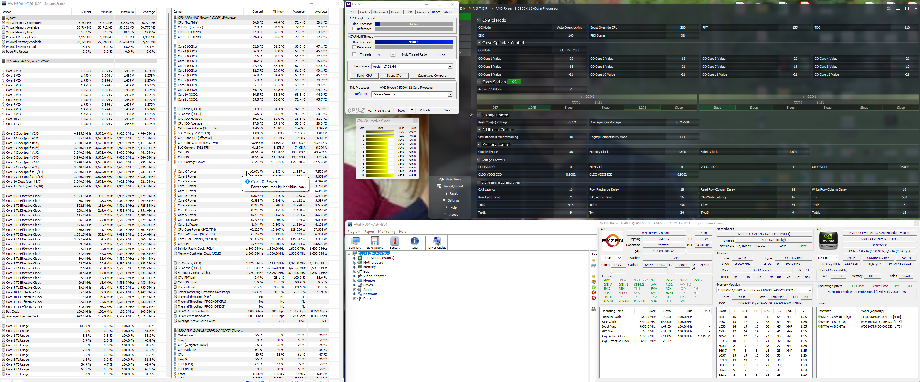920x382 pixels.
Task: Click Ryzen Master Help question icon
Action: point(446,208)
